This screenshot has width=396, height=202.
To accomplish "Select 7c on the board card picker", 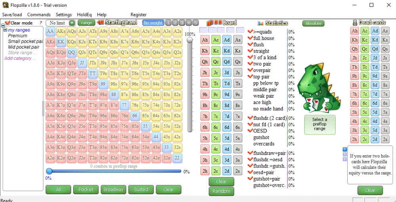I will coord(216,116).
